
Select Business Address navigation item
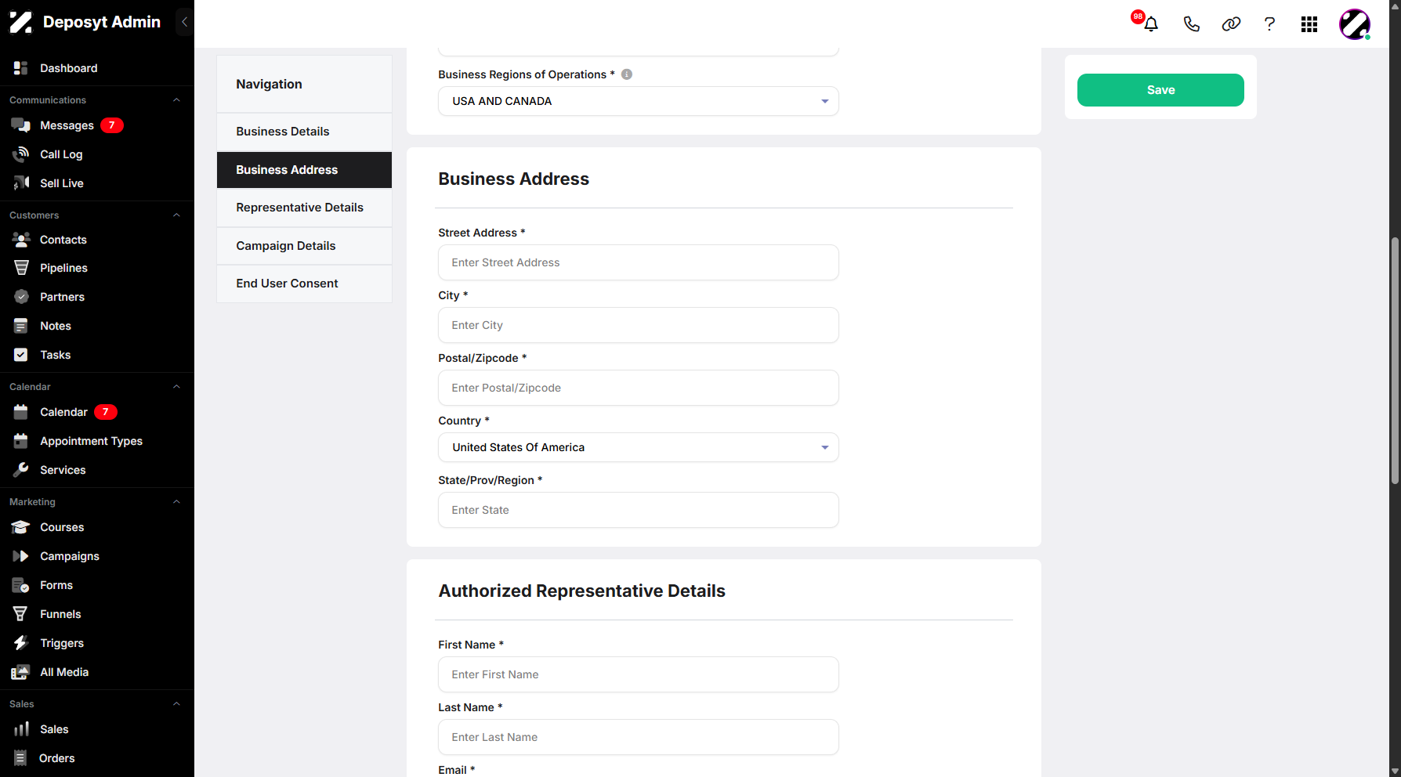(304, 170)
